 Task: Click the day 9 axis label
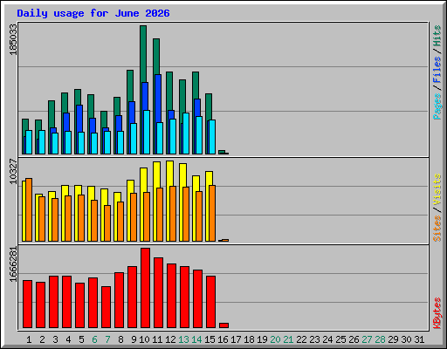pos(134,339)
